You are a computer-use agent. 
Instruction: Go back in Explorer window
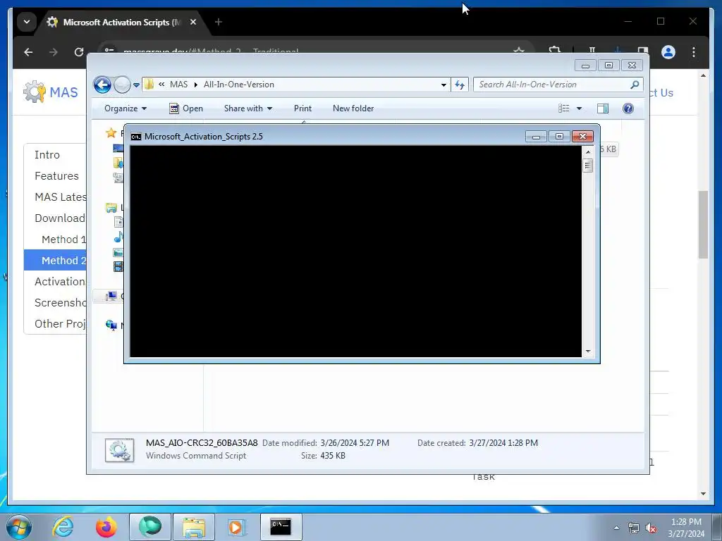coord(102,85)
